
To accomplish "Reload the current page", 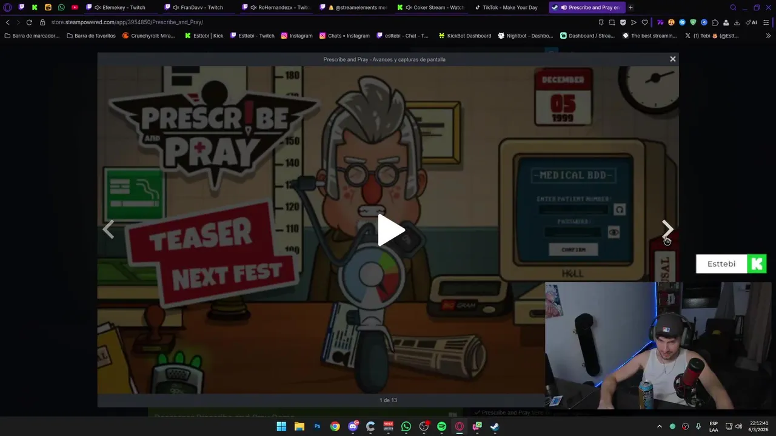I will coord(28,22).
